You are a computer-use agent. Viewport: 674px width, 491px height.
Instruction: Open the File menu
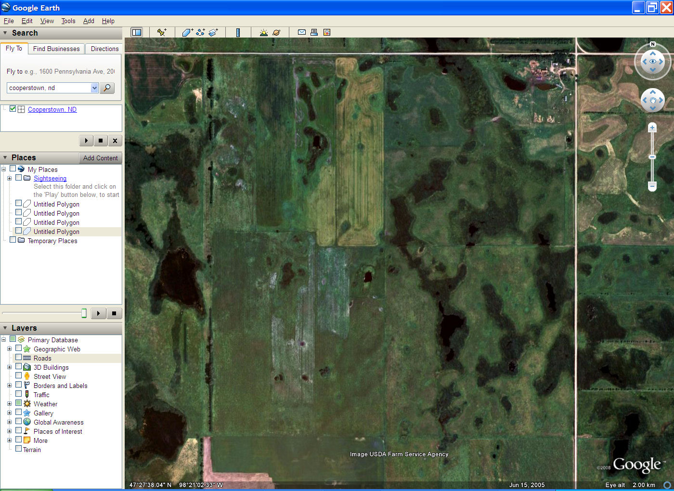point(9,21)
